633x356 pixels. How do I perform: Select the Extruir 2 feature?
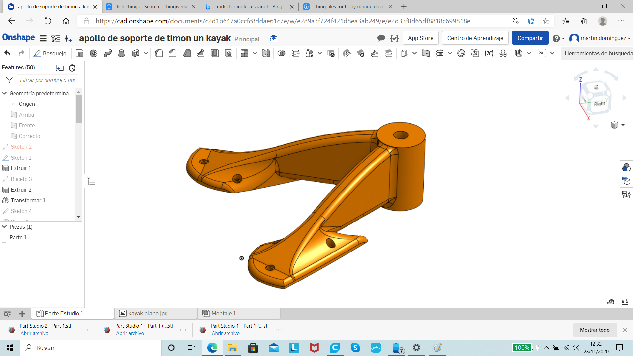[21, 190]
